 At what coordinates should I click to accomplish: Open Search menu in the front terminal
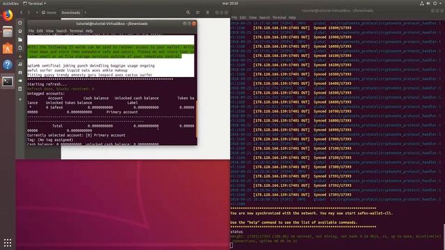[61, 31]
